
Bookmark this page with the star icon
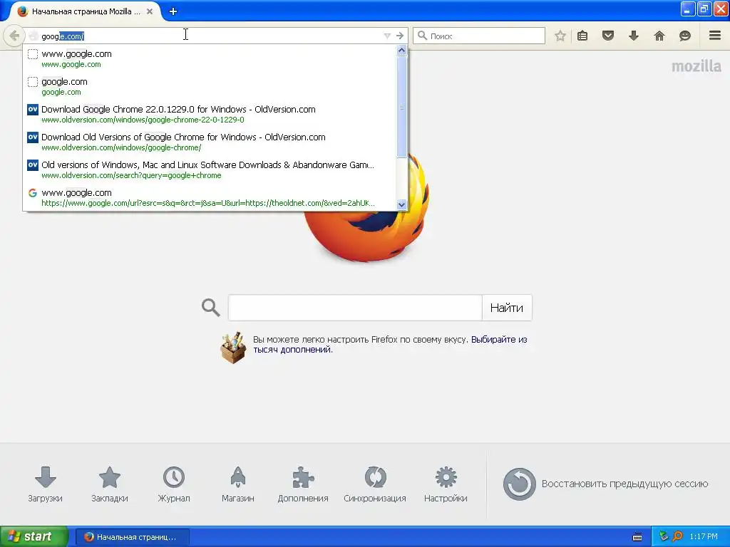tap(560, 36)
